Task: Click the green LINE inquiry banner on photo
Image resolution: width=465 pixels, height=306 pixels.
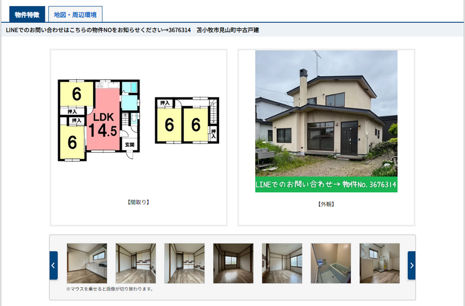Action: [326, 184]
